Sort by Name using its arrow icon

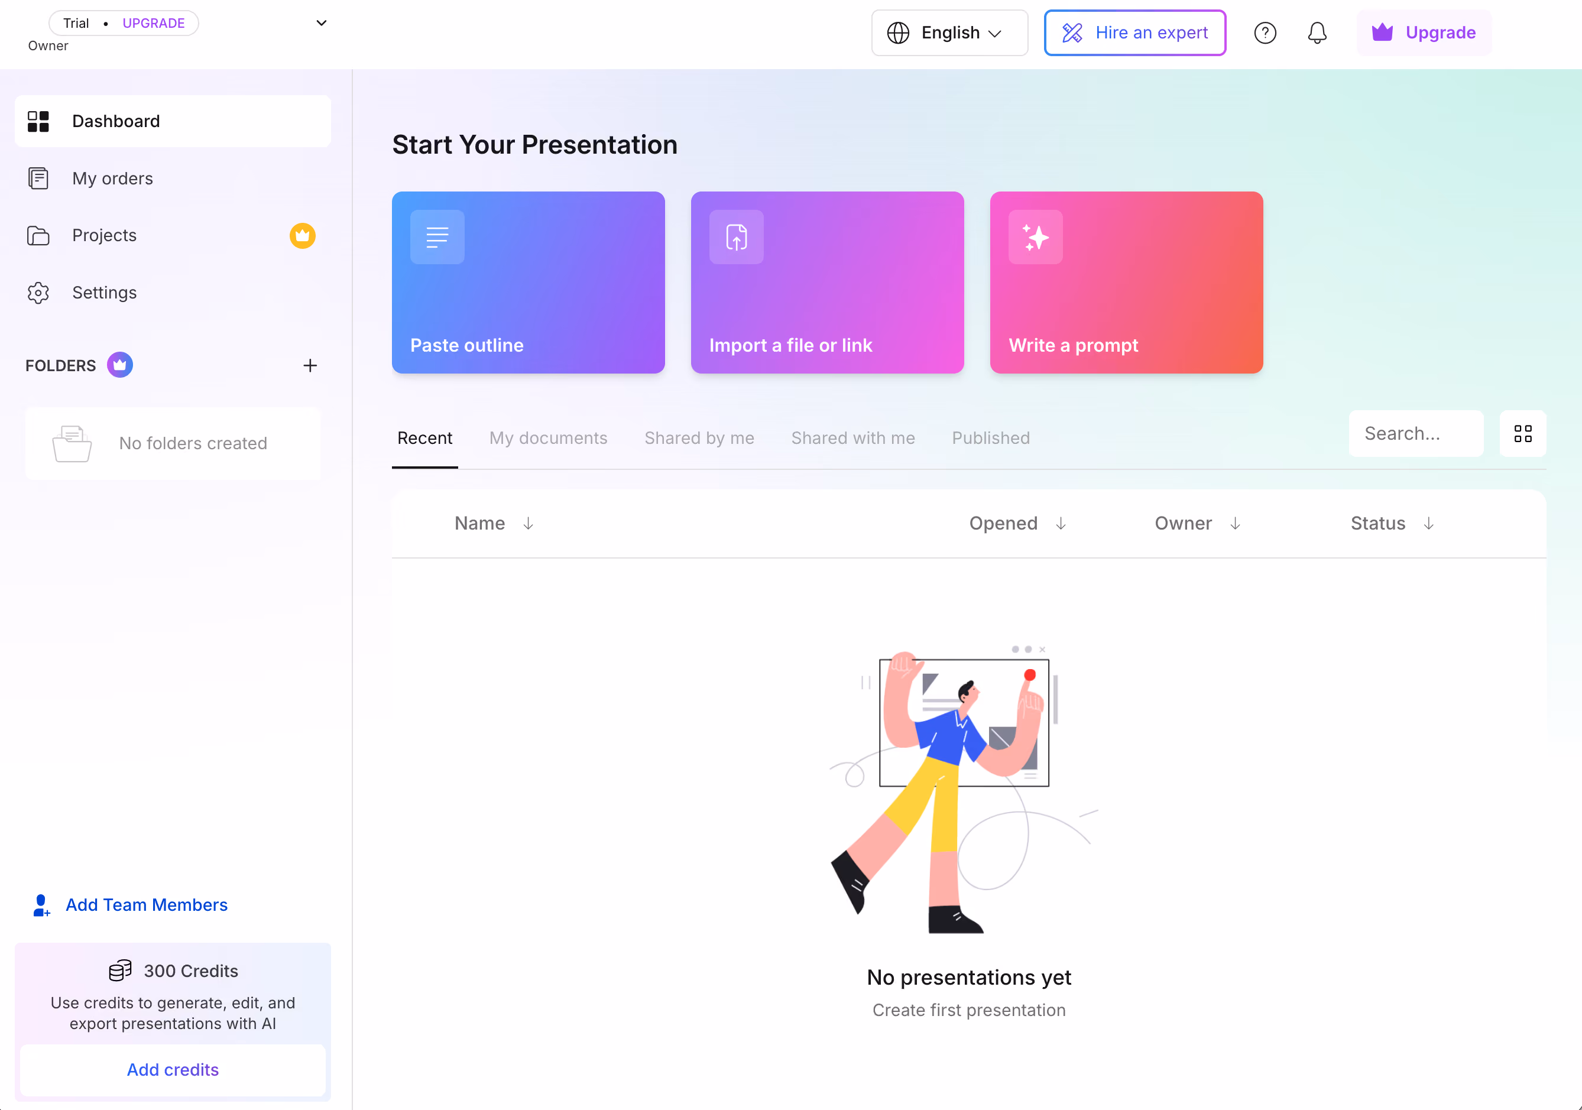(x=529, y=524)
